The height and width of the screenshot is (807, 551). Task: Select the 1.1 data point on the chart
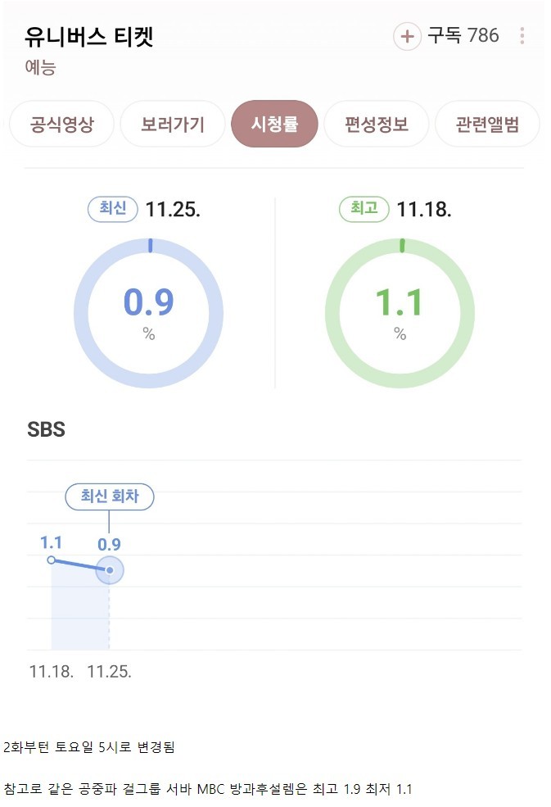click(52, 560)
